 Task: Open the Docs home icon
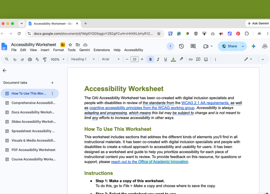point(4,47)
